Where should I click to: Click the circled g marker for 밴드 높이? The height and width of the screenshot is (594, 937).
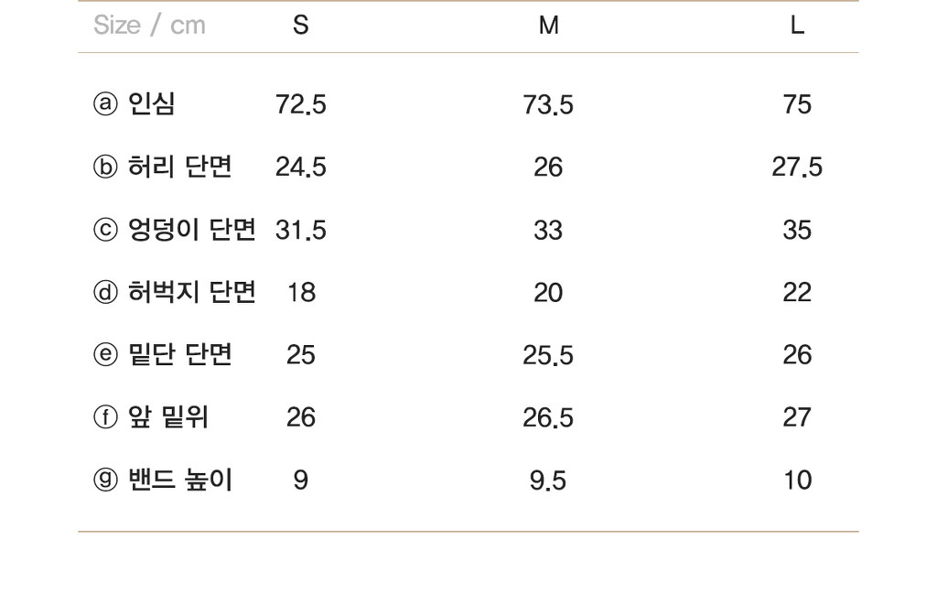(x=105, y=480)
